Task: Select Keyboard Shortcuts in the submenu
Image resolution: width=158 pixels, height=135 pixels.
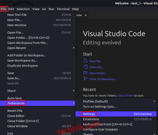Action: click(116, 124)
